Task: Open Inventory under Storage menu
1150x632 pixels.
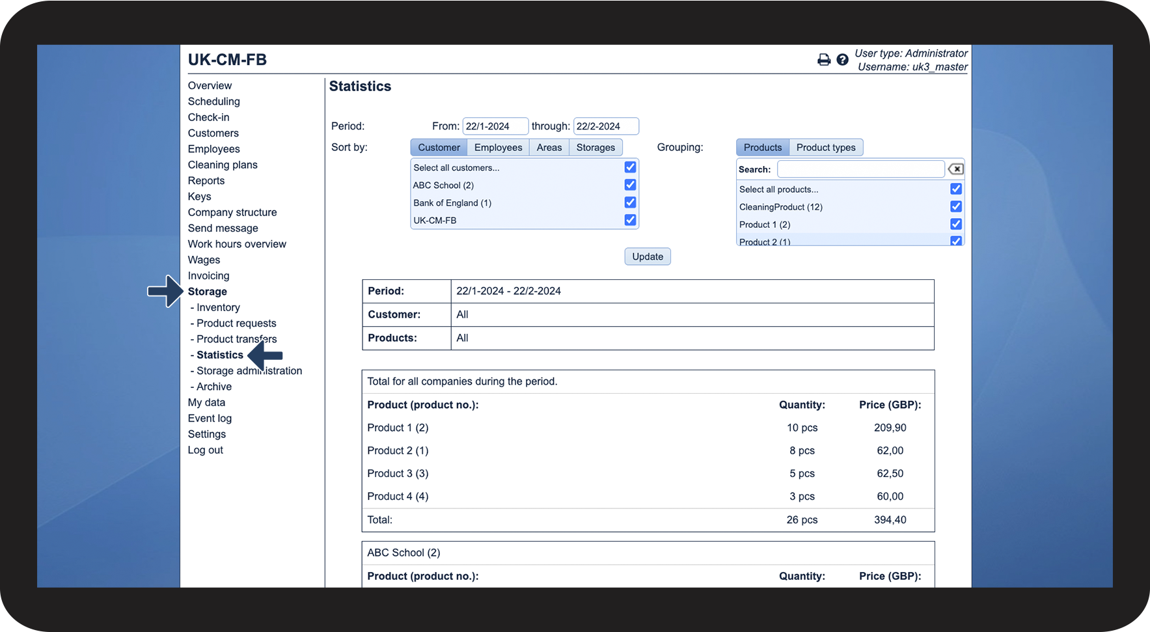Action: tap(218, 307)
